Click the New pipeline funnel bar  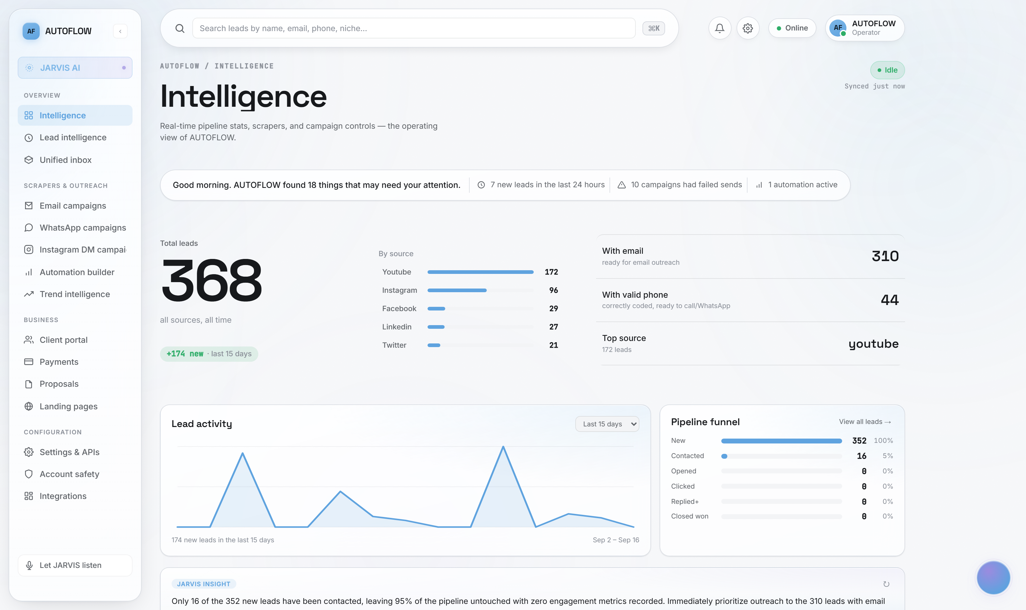coord(781,441)
